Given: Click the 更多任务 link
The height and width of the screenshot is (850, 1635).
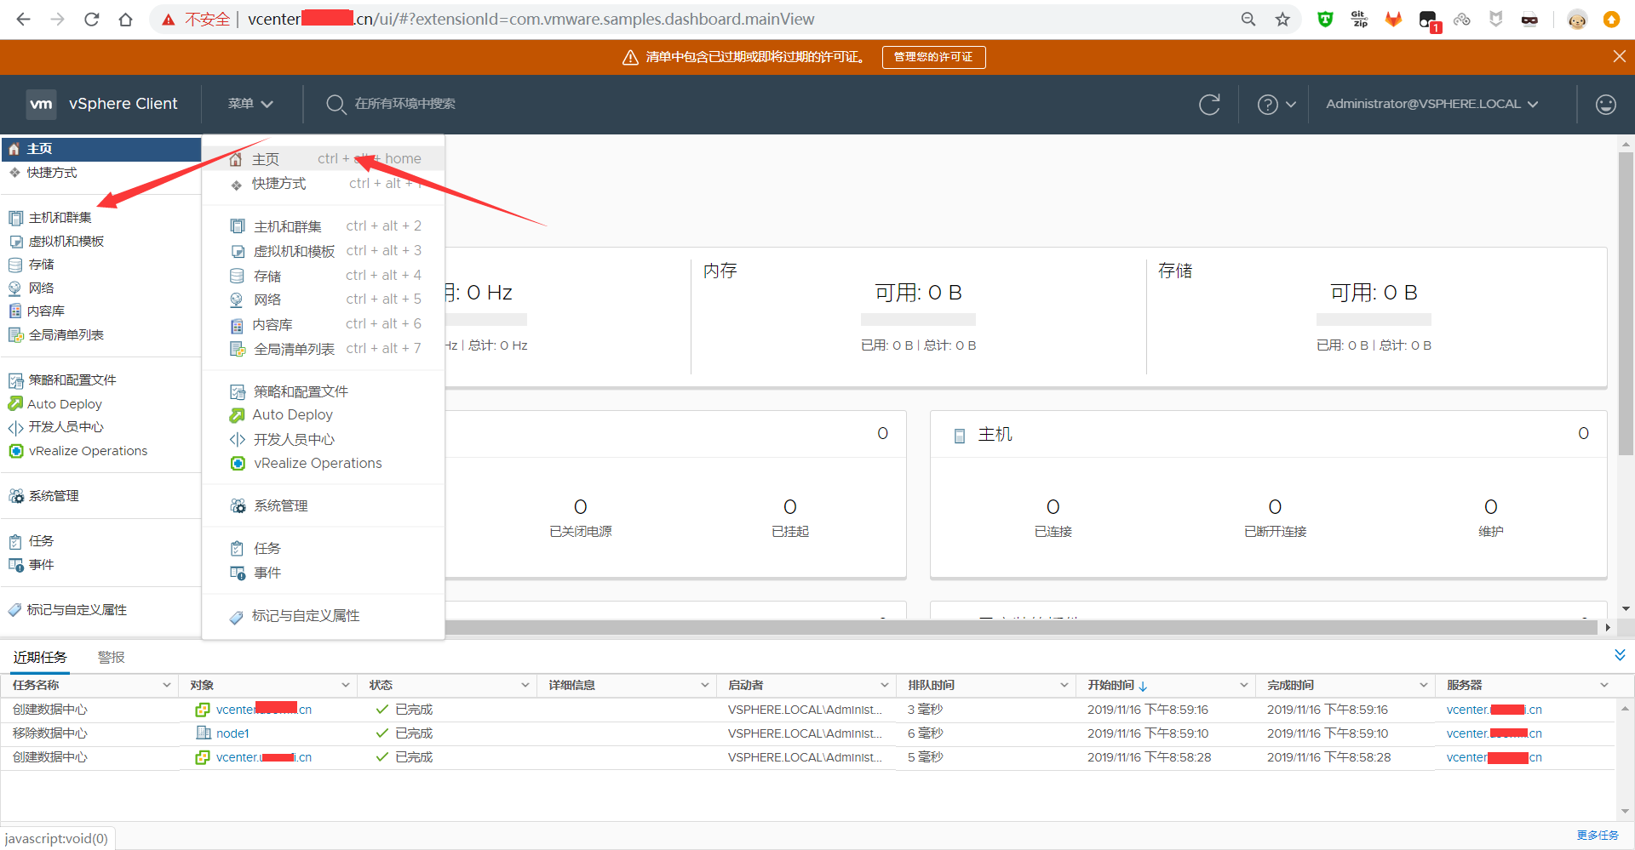Looking at the screenshot, I should click(1598, 836).
